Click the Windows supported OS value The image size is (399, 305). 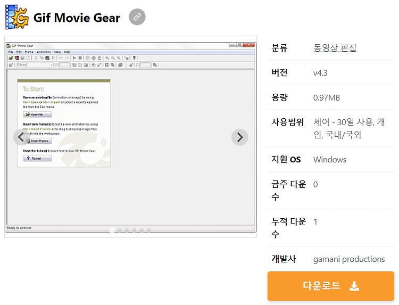coord(329,160)
